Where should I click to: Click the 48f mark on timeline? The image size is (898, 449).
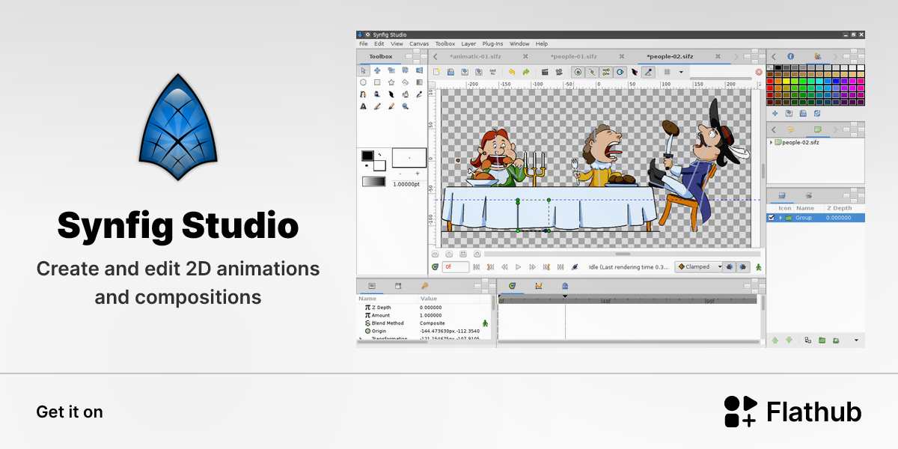click(x=605, y=300)
